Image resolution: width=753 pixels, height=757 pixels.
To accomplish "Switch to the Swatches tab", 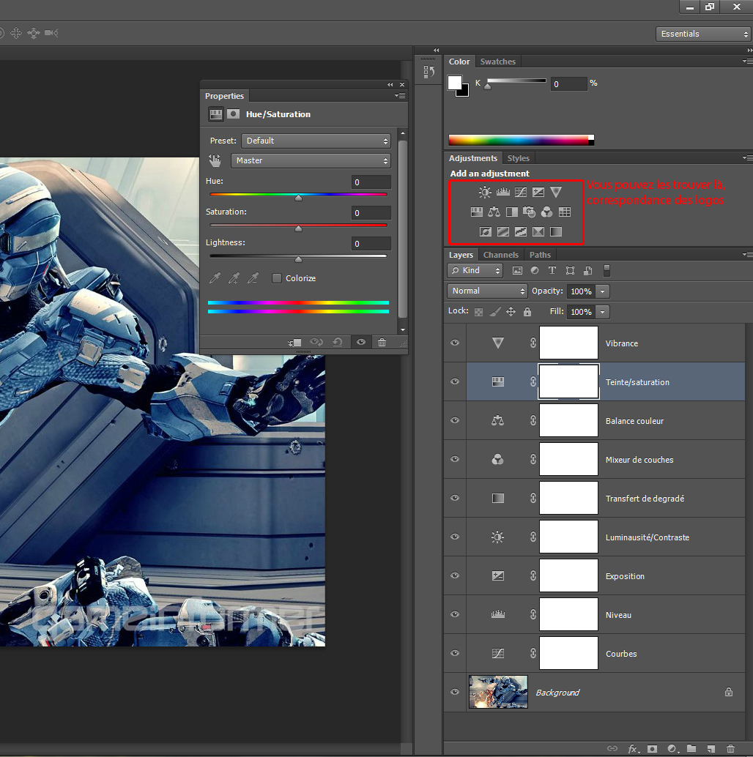I will coord(497,61).
